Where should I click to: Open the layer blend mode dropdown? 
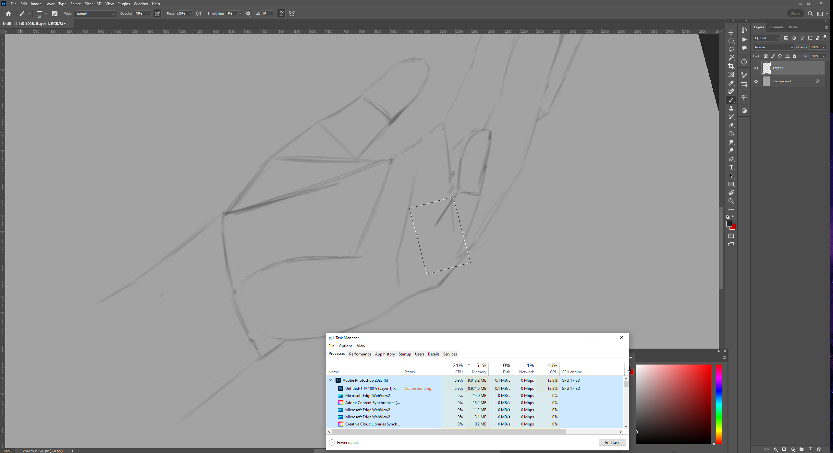coord(773,47)
